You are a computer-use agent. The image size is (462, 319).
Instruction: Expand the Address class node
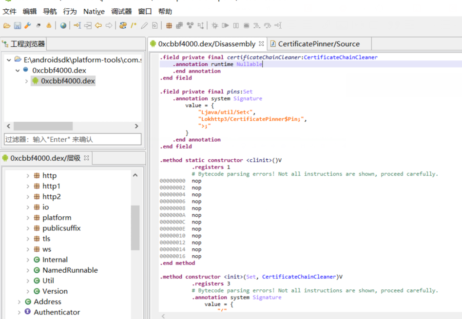(19, 302)
